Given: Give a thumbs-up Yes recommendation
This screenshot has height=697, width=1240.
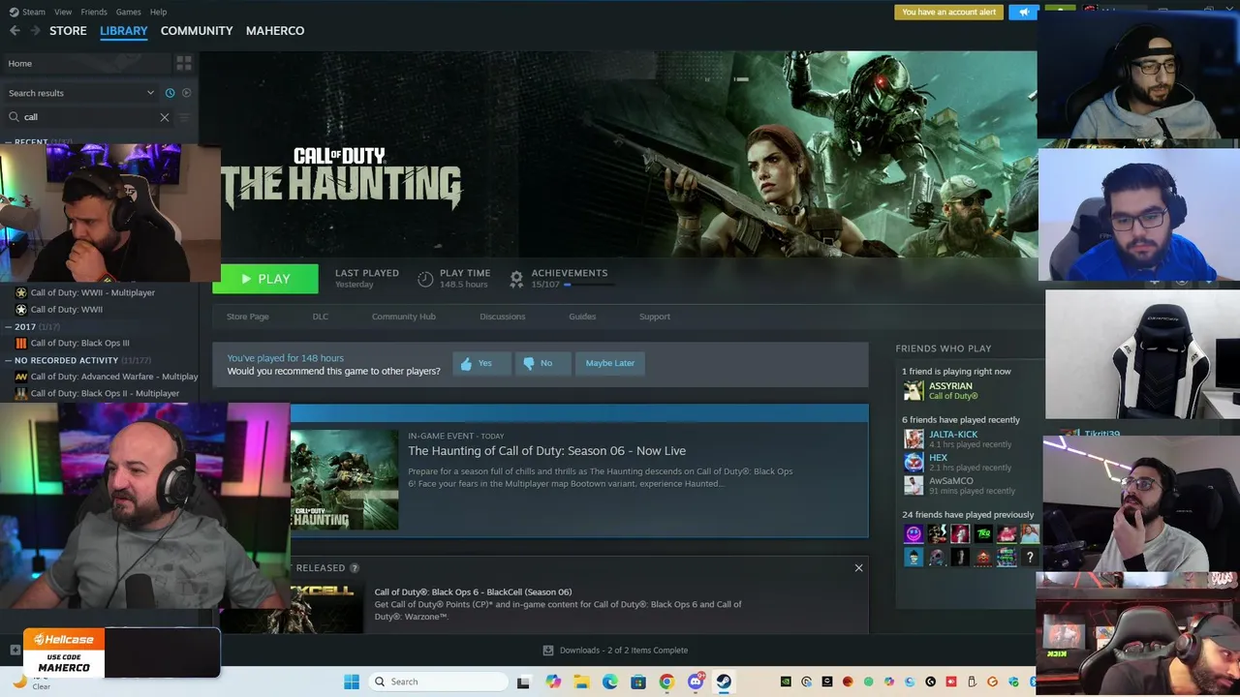Looking at the screenshot, I should click(x=481, y=363).
